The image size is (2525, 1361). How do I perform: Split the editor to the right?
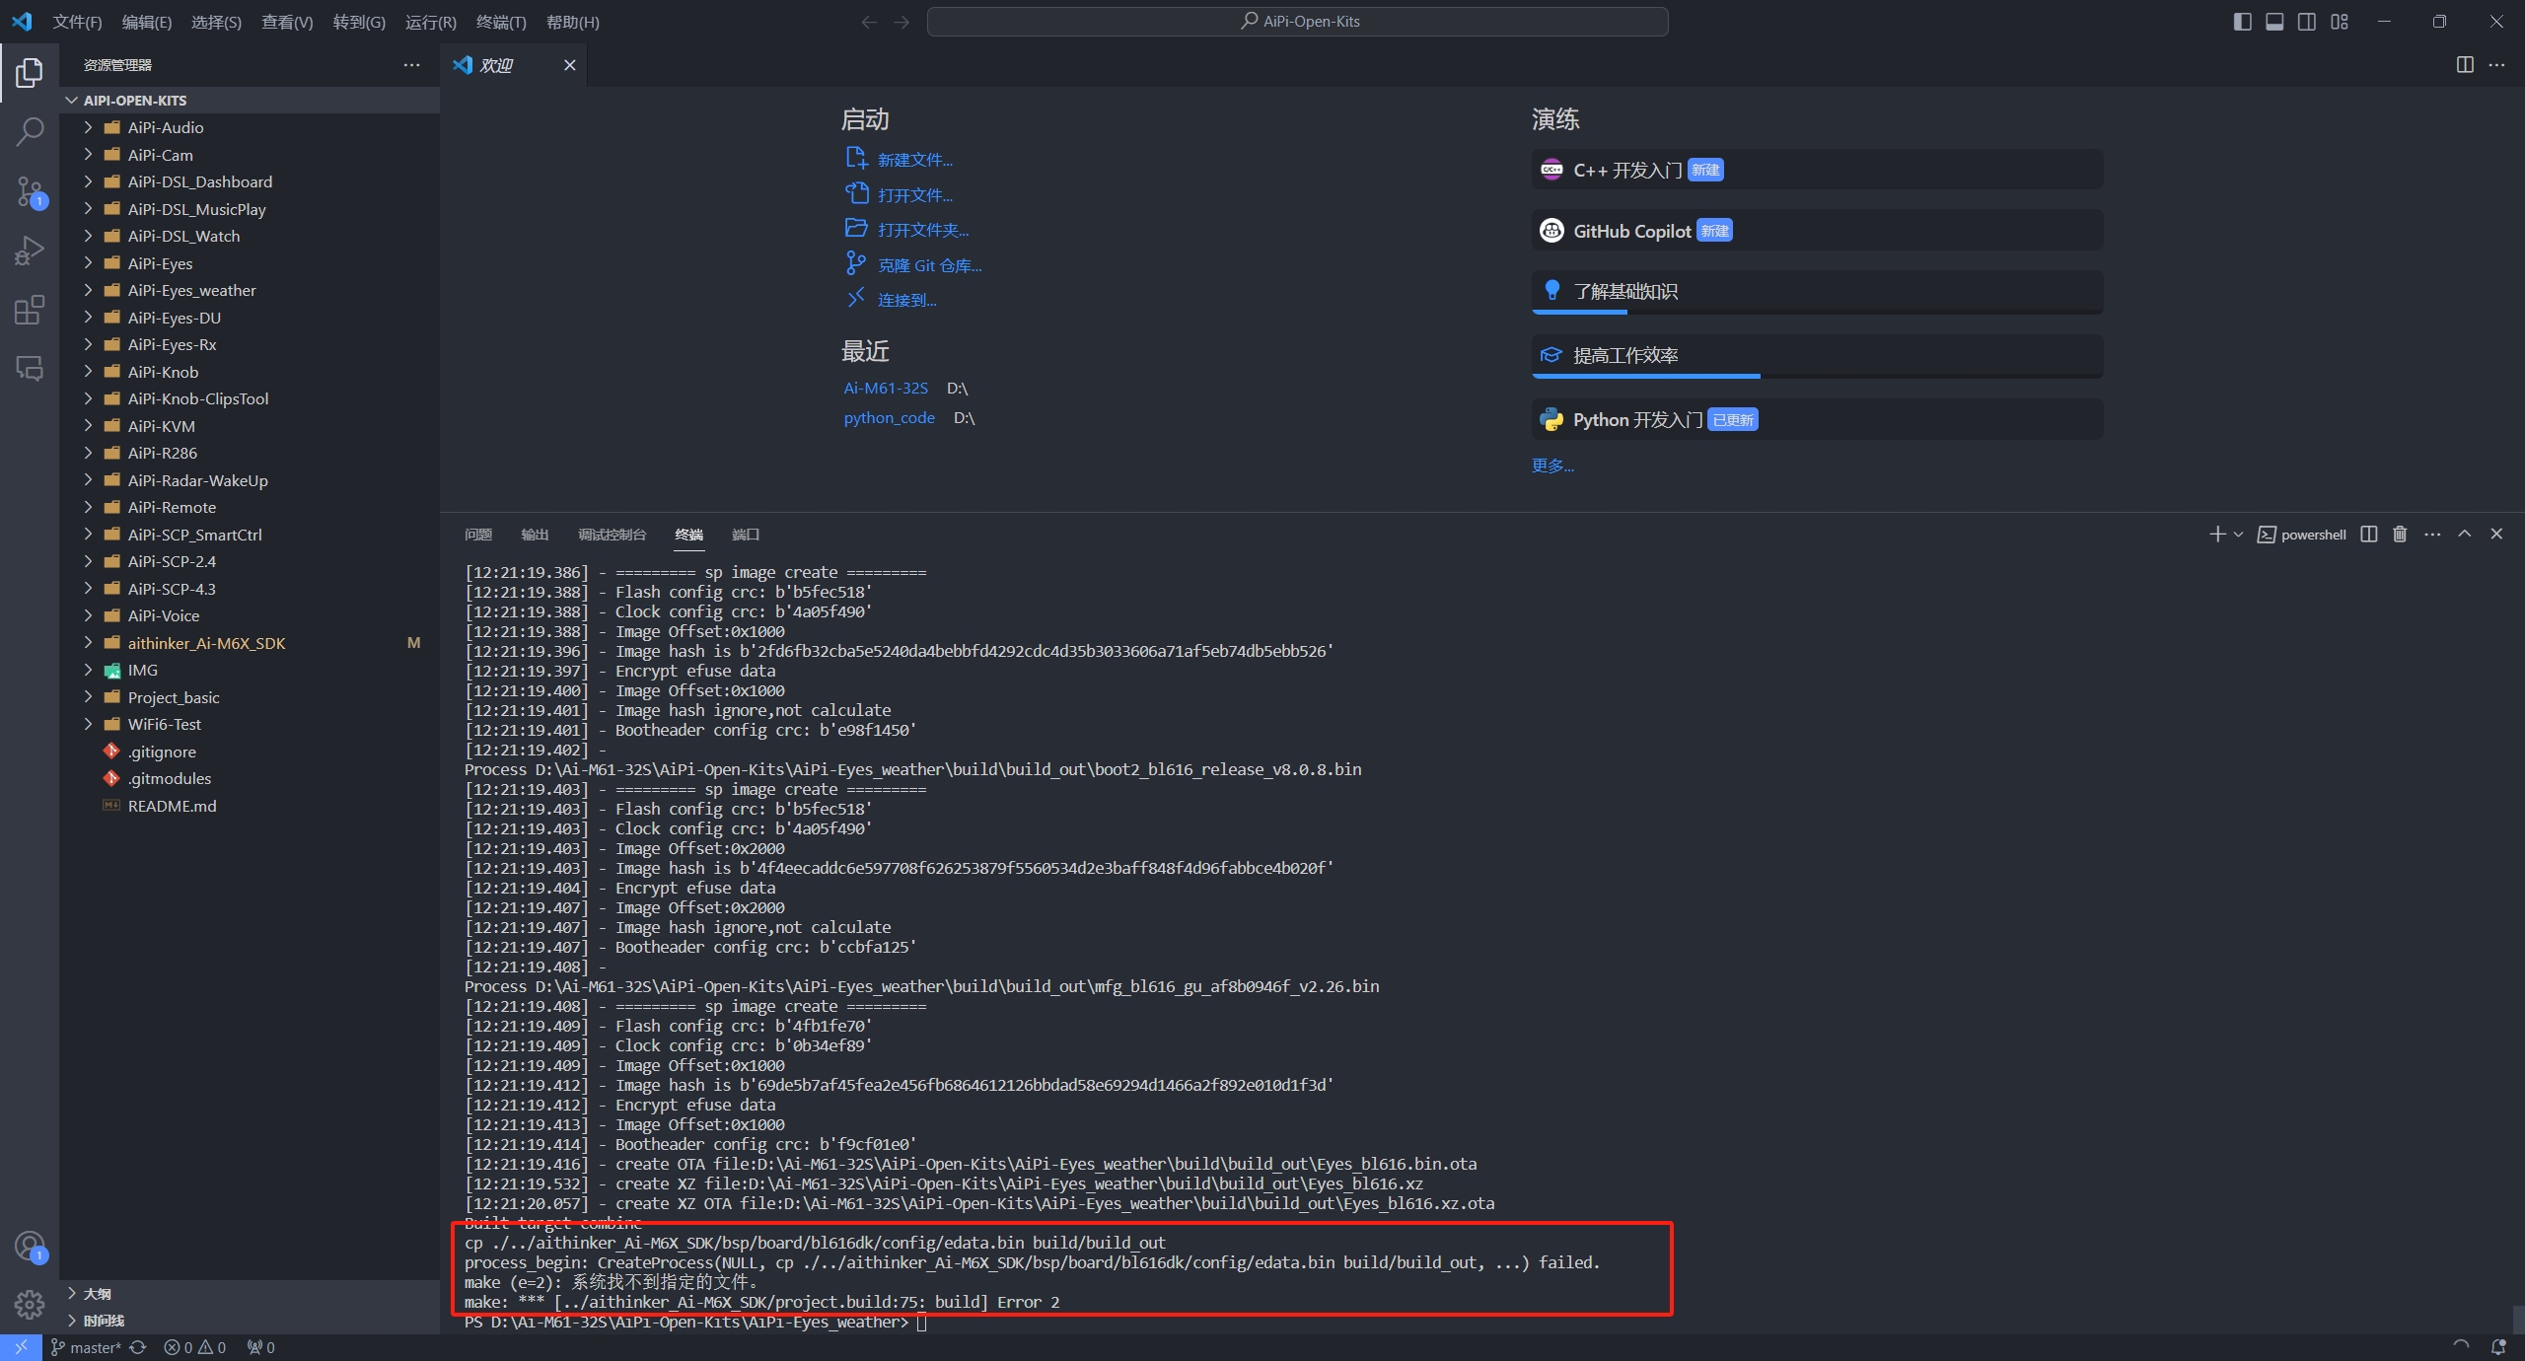click(2465, 64)
